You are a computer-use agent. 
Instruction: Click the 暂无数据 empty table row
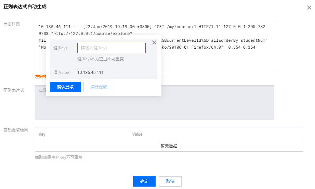169,146
